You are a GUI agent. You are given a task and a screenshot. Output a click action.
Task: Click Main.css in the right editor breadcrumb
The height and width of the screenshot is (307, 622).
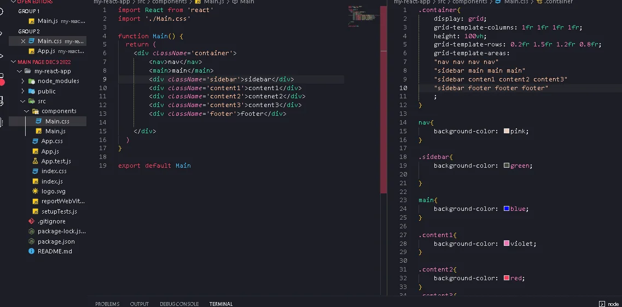click(x=516, y=2)
